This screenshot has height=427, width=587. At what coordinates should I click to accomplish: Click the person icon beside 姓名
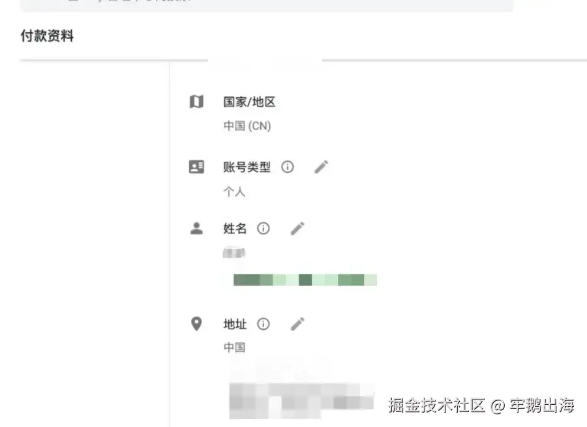(196, 228)
